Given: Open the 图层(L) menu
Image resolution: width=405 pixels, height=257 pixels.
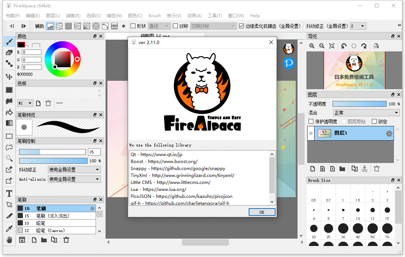Looking at the screenshot, I should tap(53, 16).
